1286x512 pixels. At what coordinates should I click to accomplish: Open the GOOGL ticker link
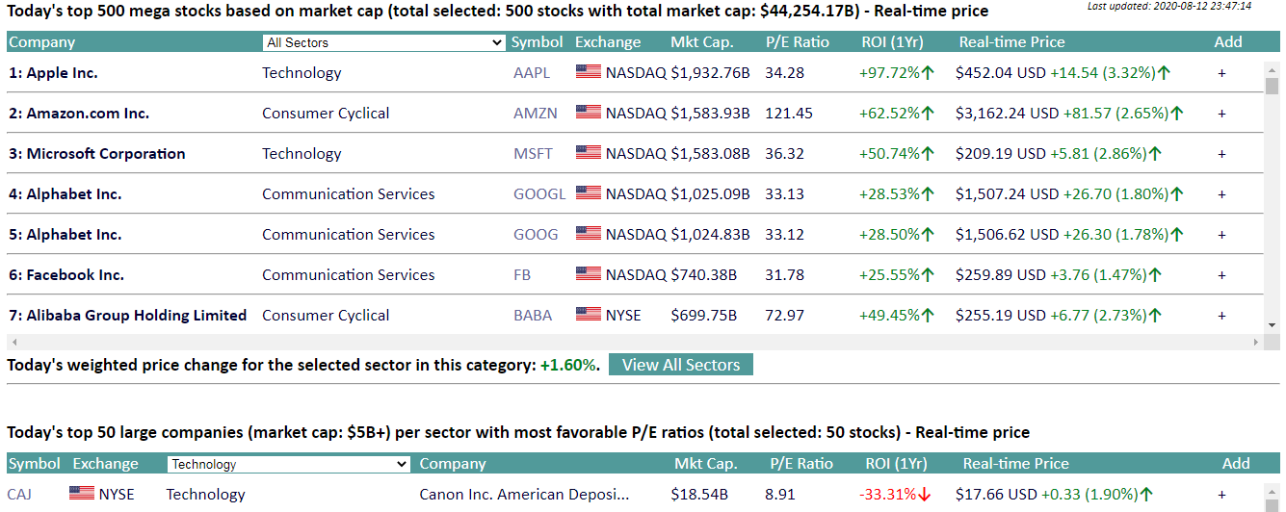(539, 194)
